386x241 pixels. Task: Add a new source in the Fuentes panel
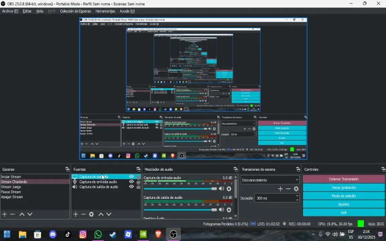point(76,214)
